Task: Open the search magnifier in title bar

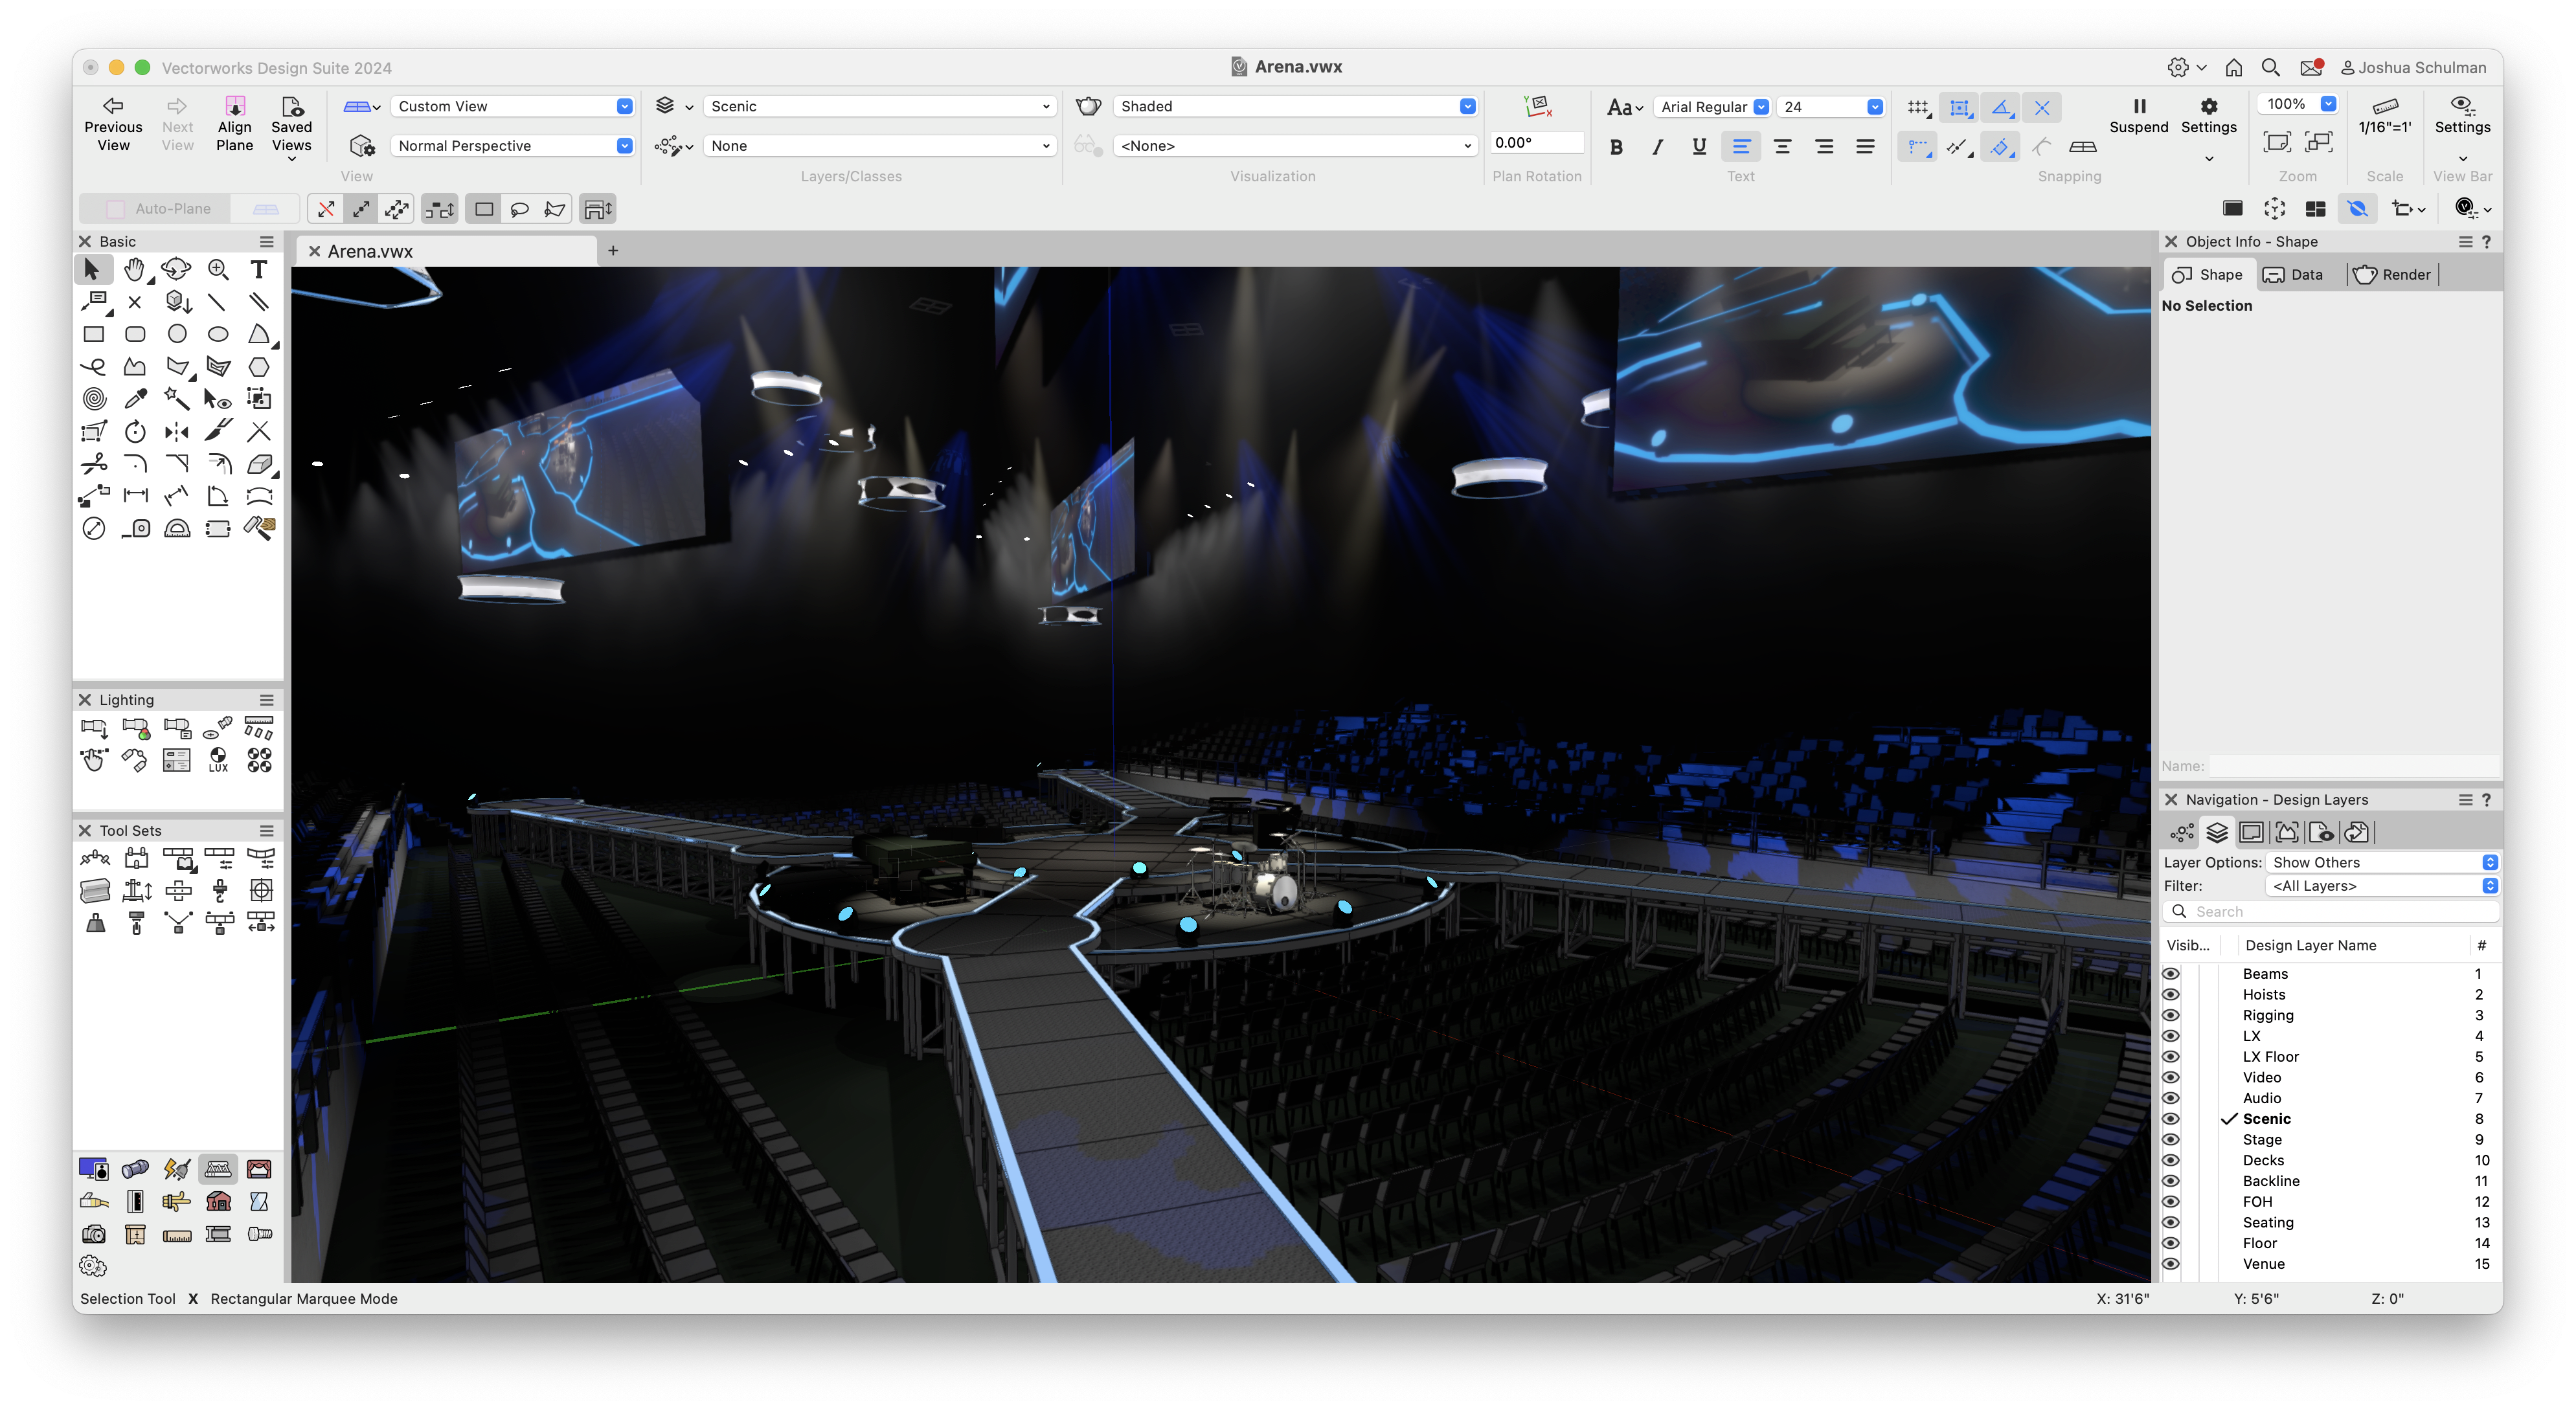Action: [x=2270, y=67]
